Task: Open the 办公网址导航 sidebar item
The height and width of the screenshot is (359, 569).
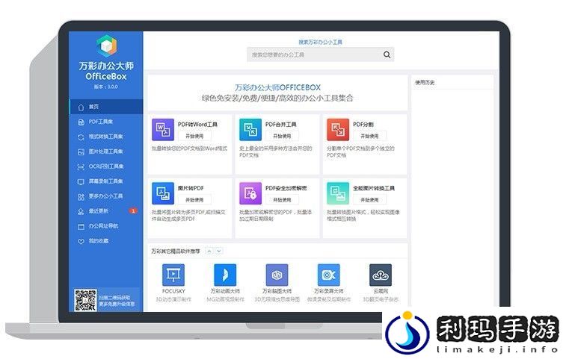Action: (106, 226)
